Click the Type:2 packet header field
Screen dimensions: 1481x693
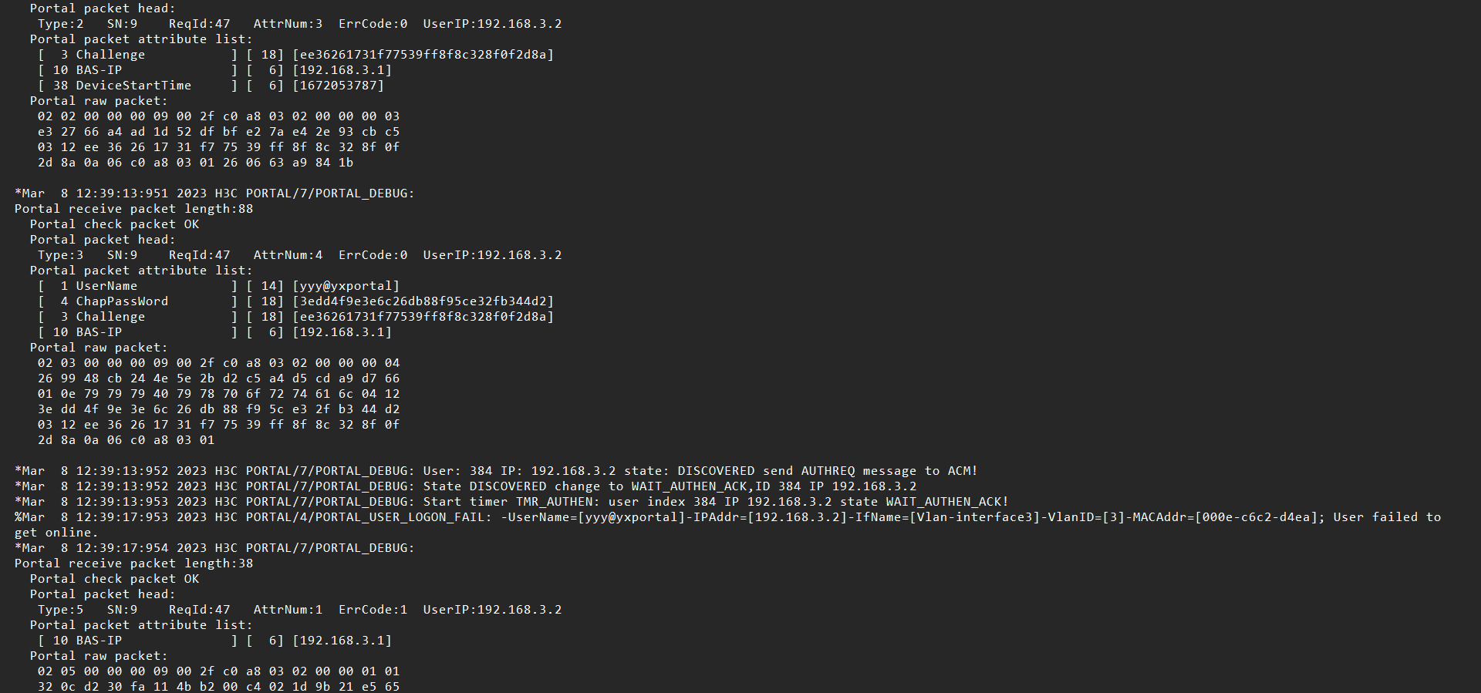point(60,24)
